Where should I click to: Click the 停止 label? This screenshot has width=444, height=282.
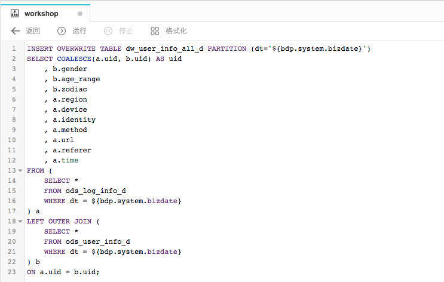point(125,31)
